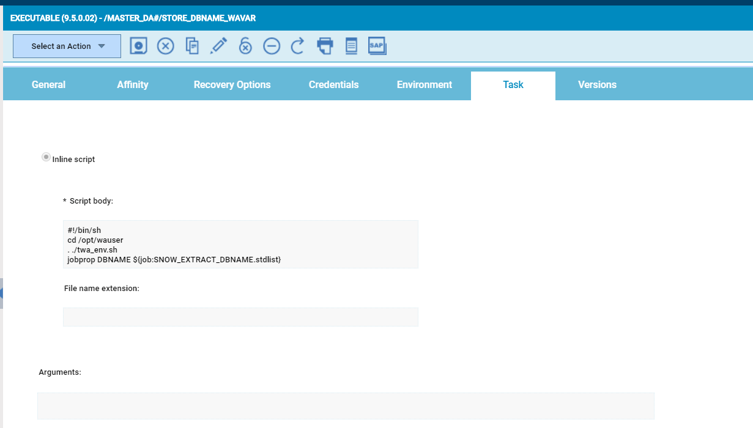Click the Print toolbar icon
The height and width of the screenshot is (428, 753).
pyautogui.click(x=325, y=45)
